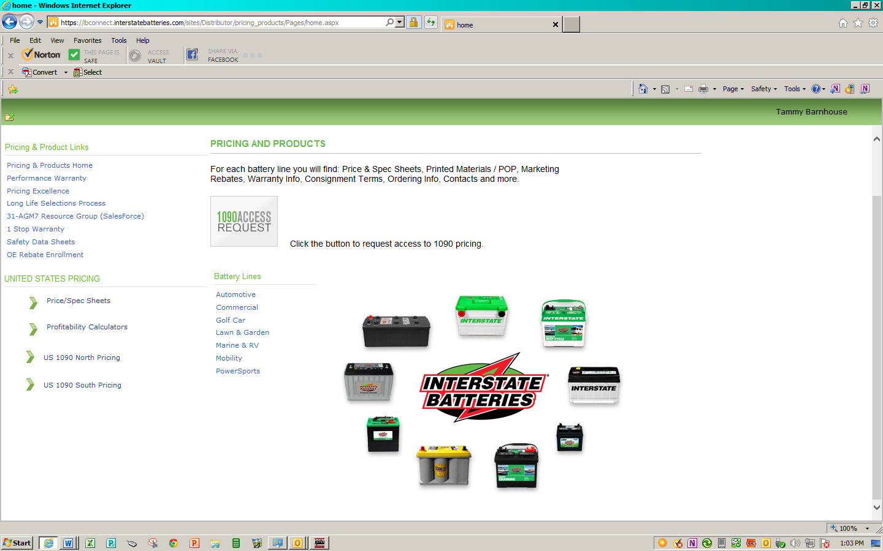This screenshot has width=883, height=551.
Task: Click the Share via Facebook icon
Action: [192, 54]
